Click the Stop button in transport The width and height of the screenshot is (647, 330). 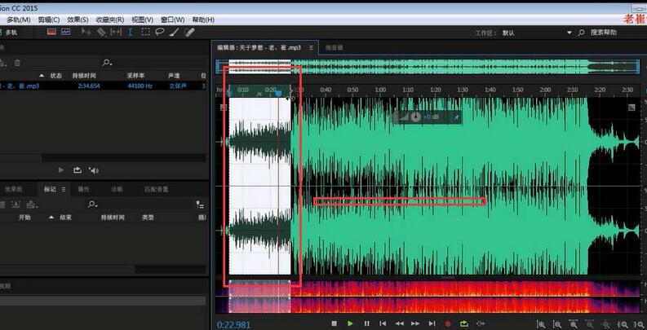click(x=334, y=323)
